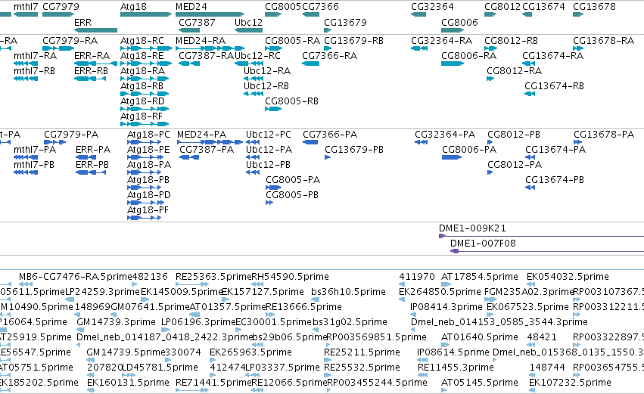Image resolution: width=644 pixels, height=394 pixels.
Task: Open EST label IP08614.5prime
Action: click(453, 352)
